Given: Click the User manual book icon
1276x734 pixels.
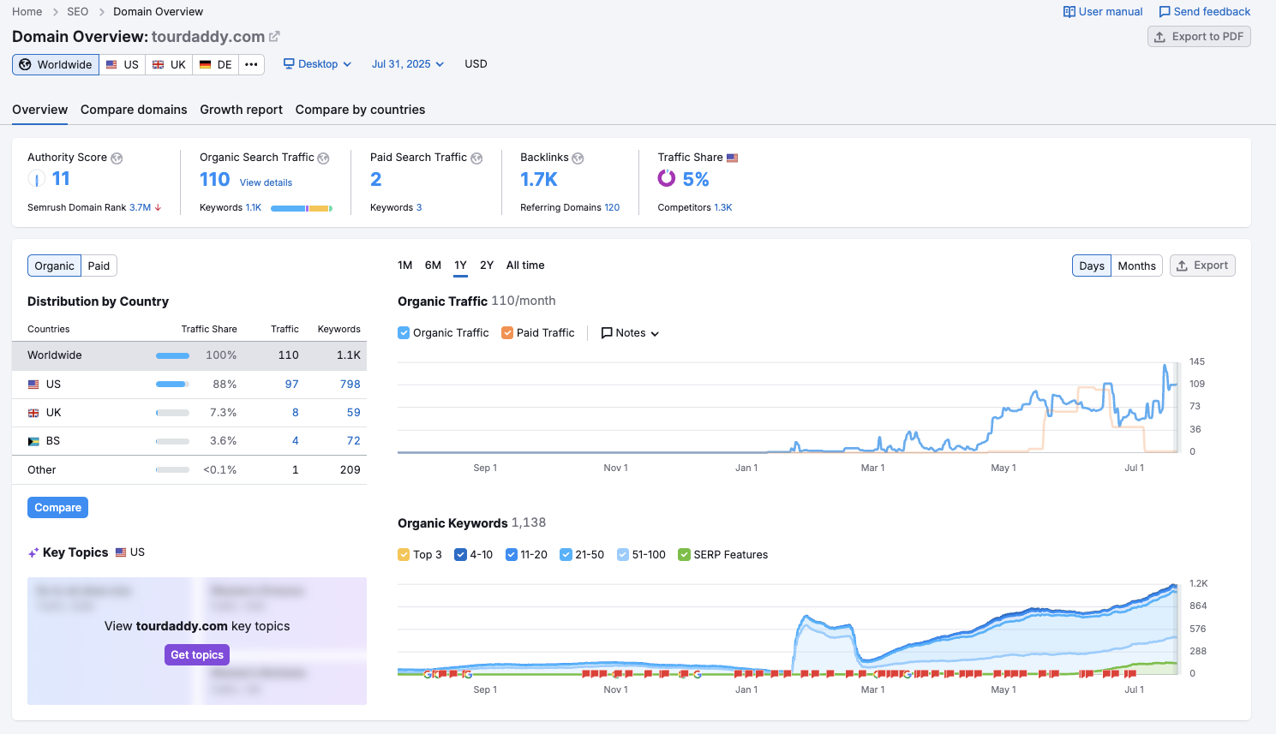Looking at the screenshot, I should click(1069, 12).
